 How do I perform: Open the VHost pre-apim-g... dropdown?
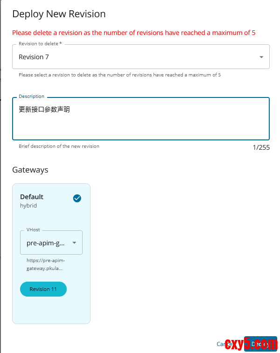tap(51, 242)
